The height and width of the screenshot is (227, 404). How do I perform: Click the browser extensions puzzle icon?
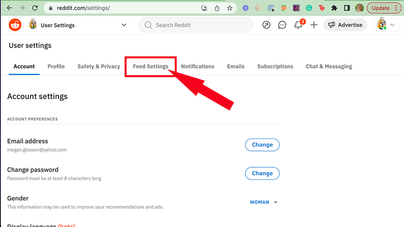pyautogui.click(x=334, y=8)
